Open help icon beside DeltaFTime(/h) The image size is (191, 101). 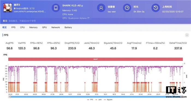click(186, 43)
